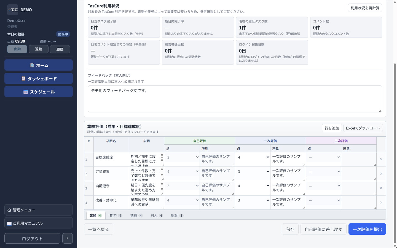Click the 退勤 clock-out button
Viewport: 397px width, 248px height.
click(x=39, y=49)
